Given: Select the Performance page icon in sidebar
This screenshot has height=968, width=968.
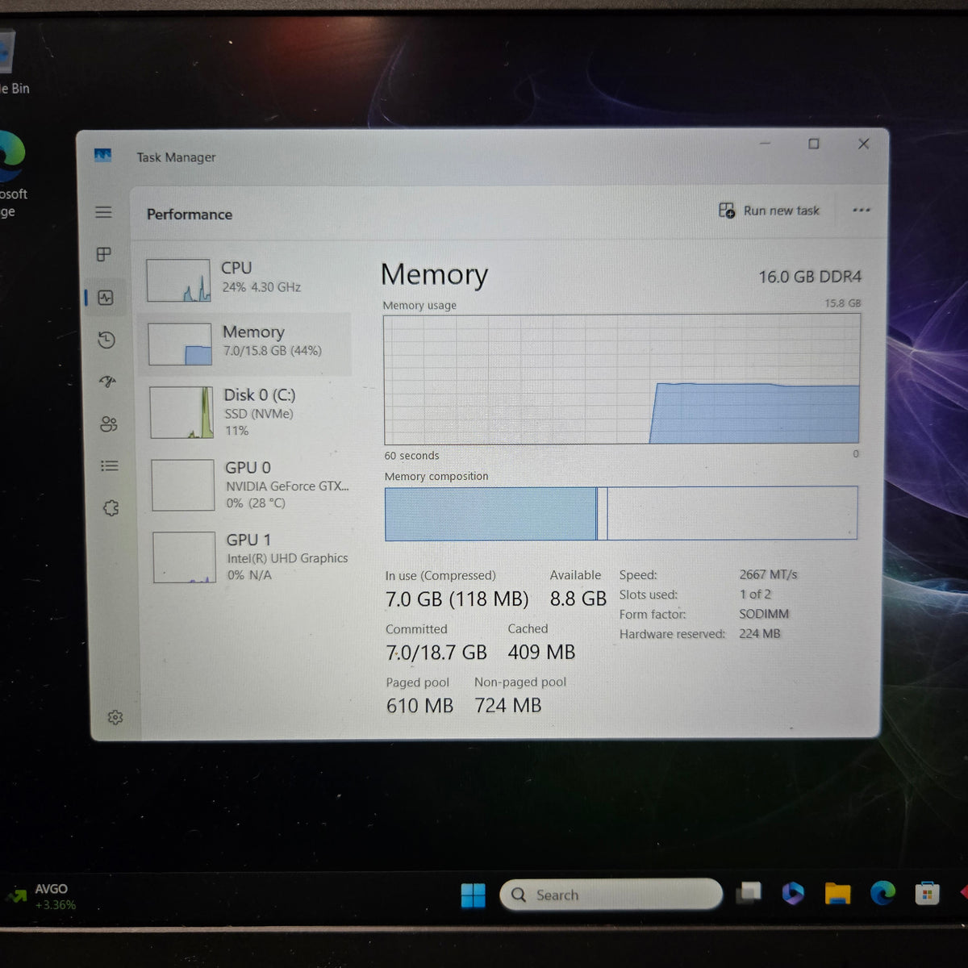Looking at the screenshot, I should pyautogui.click(x=106, y=298).
